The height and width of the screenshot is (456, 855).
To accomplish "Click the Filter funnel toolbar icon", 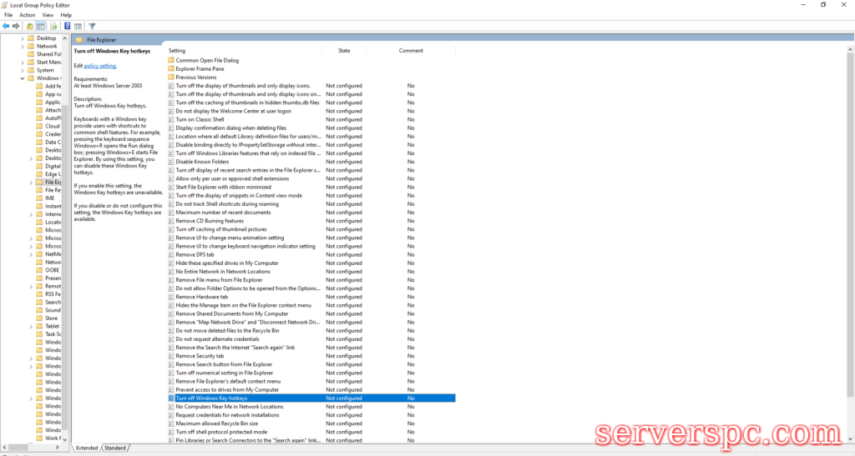I will point(92,26).
